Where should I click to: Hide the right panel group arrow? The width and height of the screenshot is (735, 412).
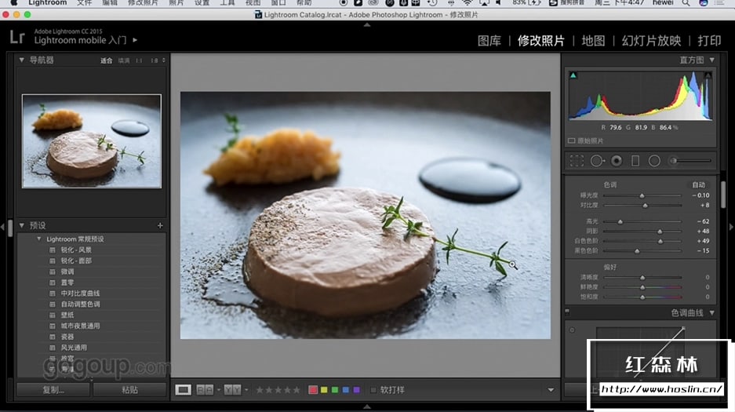click(x=731, y=227)
